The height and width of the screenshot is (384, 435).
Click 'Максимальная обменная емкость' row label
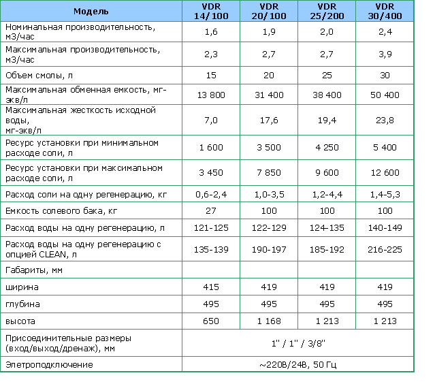pyautogui.click(x=86, y=95)
